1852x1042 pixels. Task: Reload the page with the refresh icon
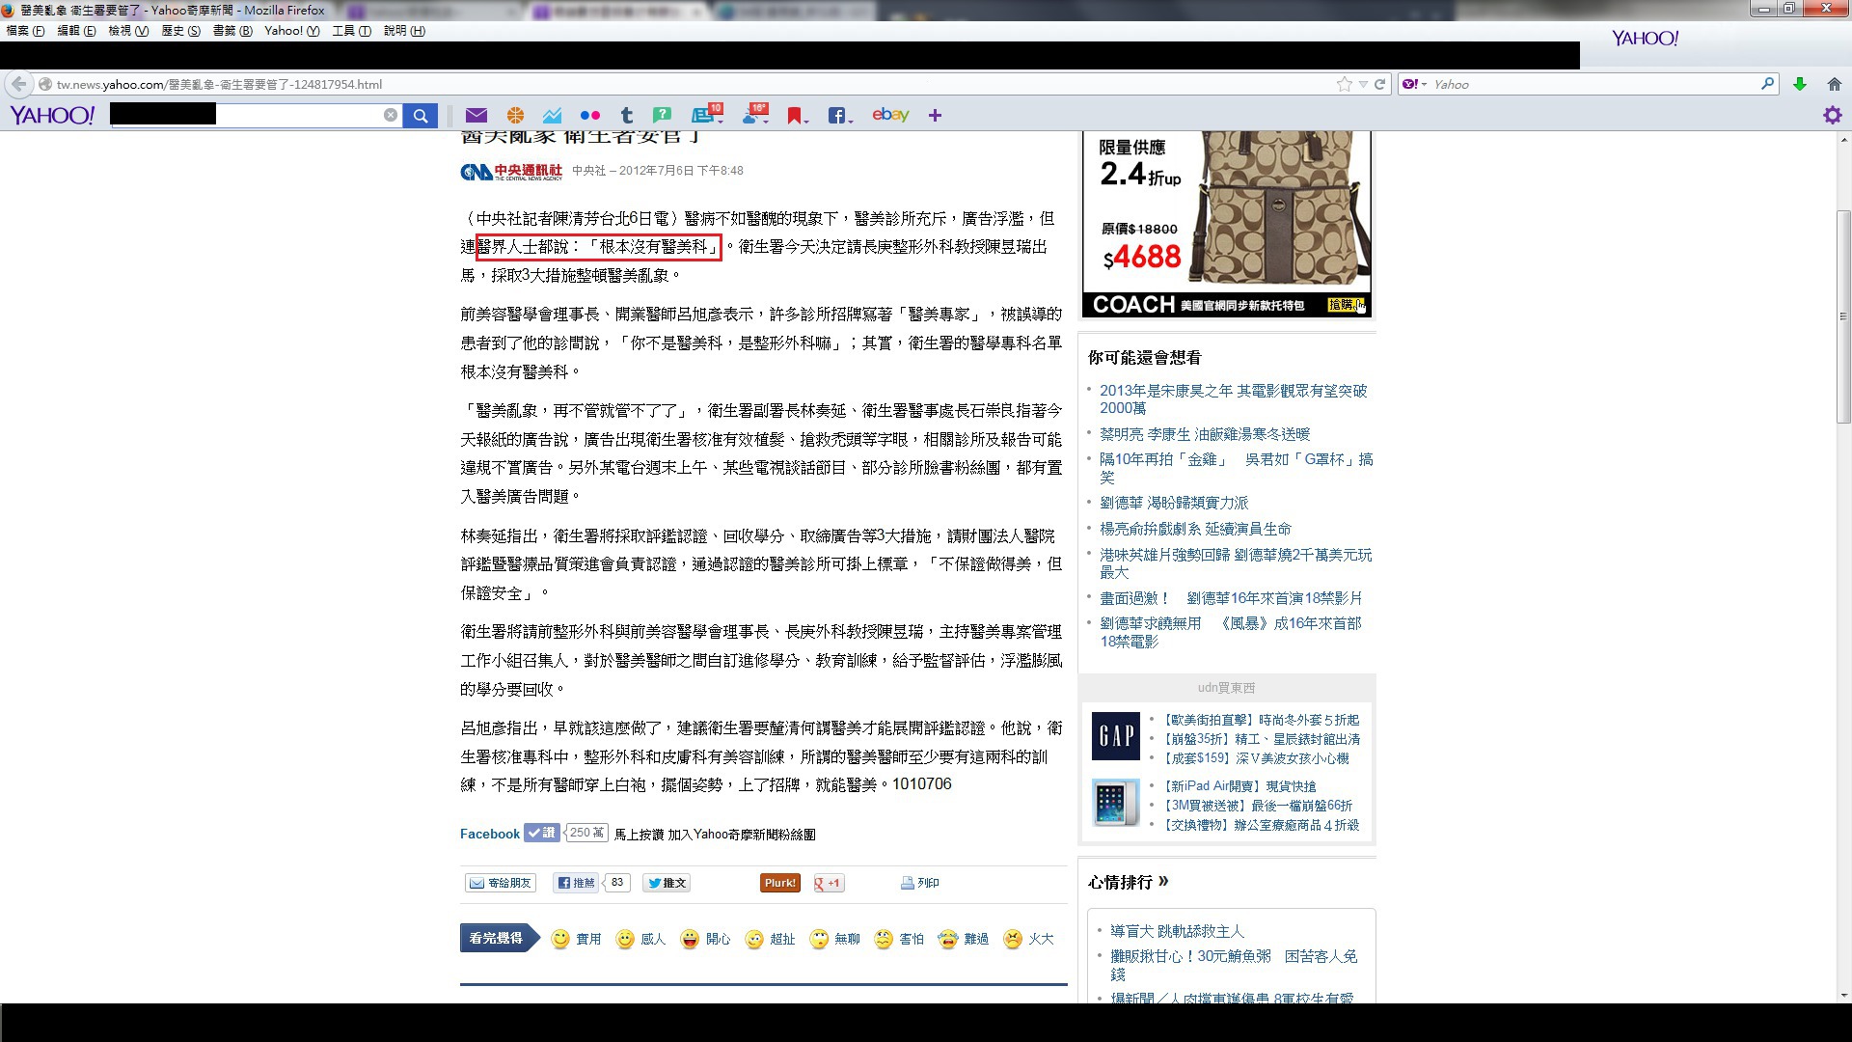pyautogui.click(x=1380, y=85)
